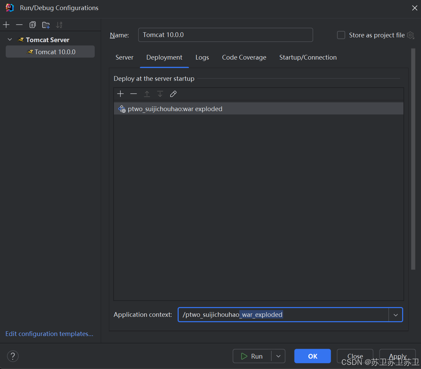Go to the Code Coverage tab
Image resolution: width=421 pixels, height=369 pixels.
click(244, 58)
